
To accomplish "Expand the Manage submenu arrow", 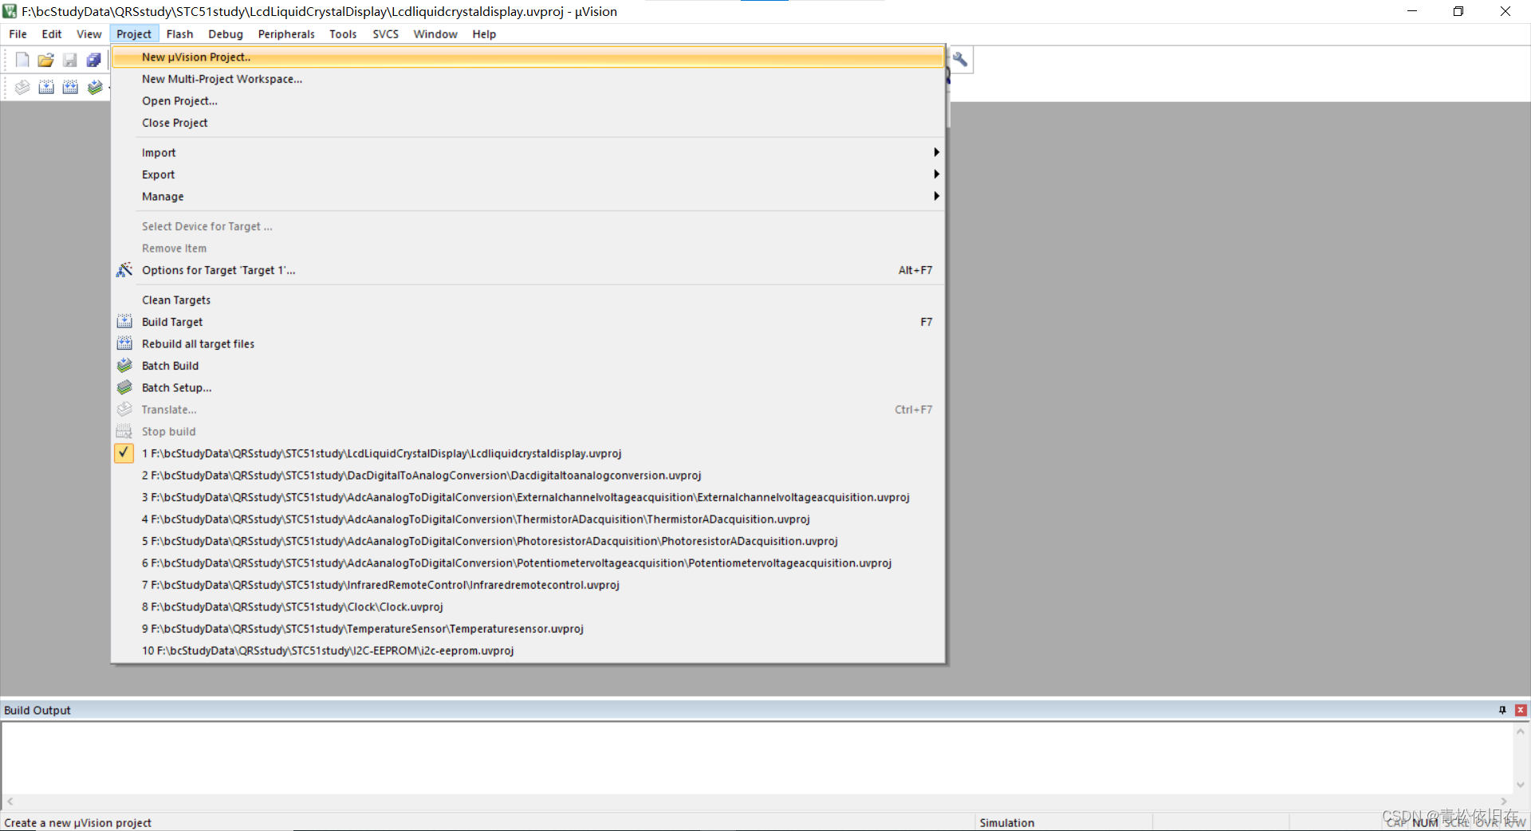I will point(936,196).
